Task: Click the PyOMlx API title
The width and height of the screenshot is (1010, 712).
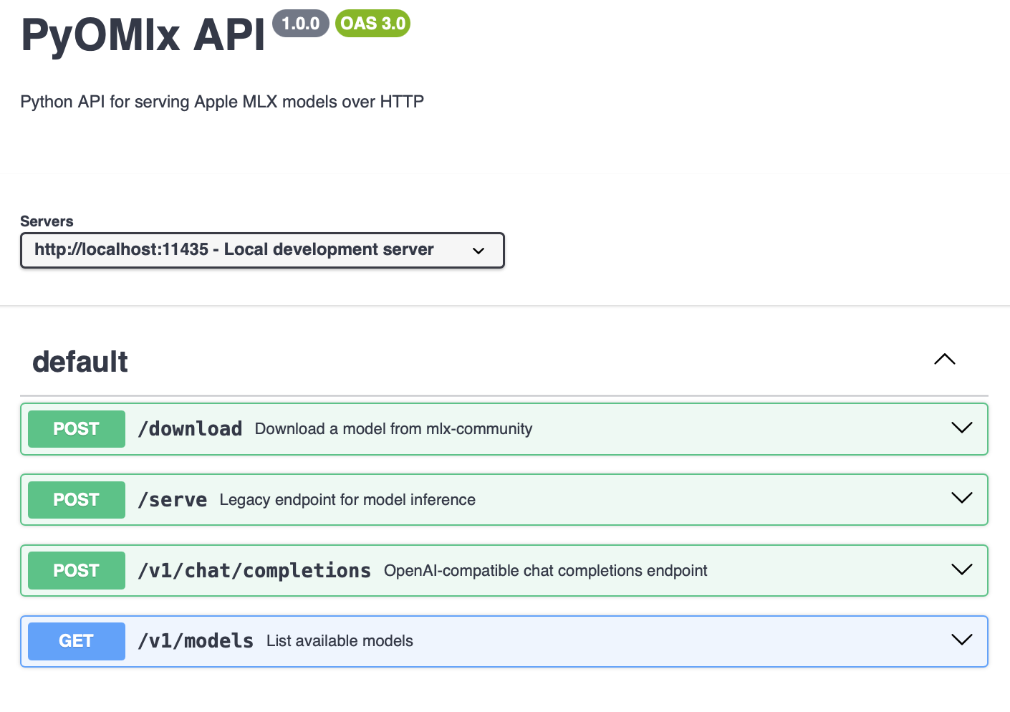Action: (x=143, y=34)
